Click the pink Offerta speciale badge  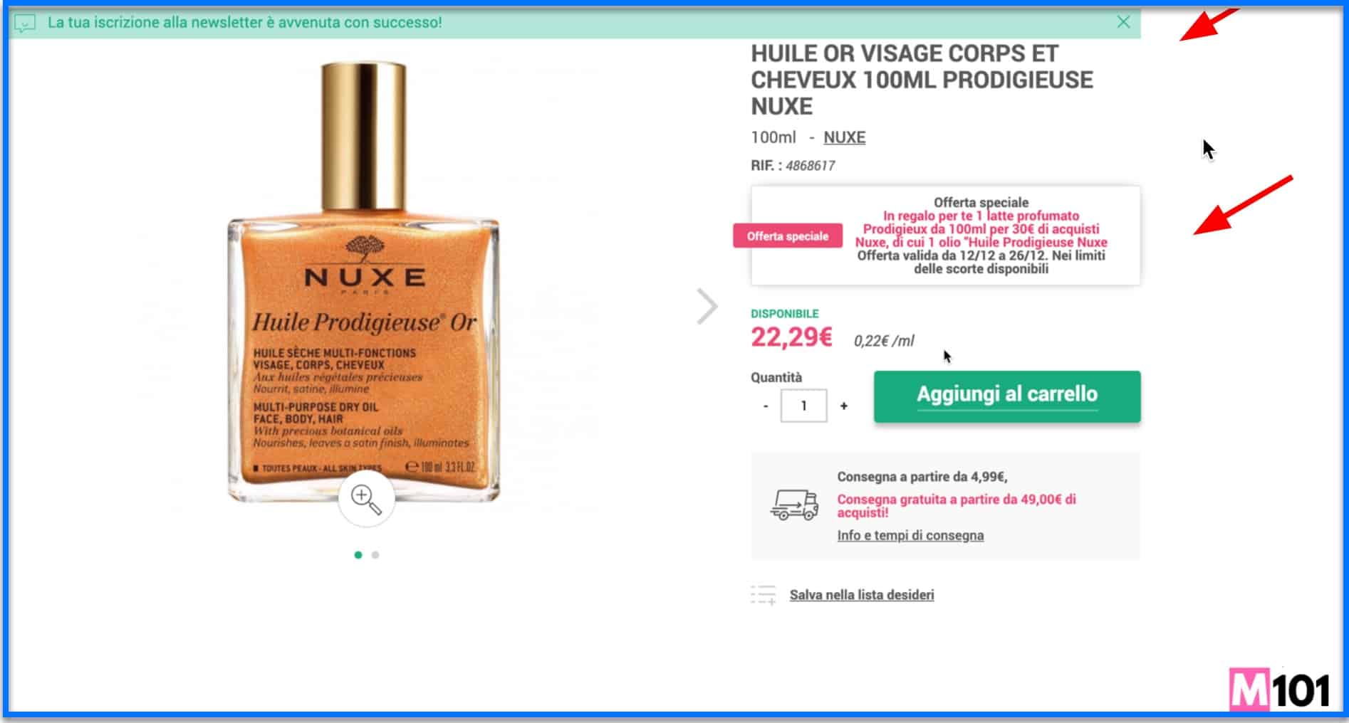tap(788, 236)
